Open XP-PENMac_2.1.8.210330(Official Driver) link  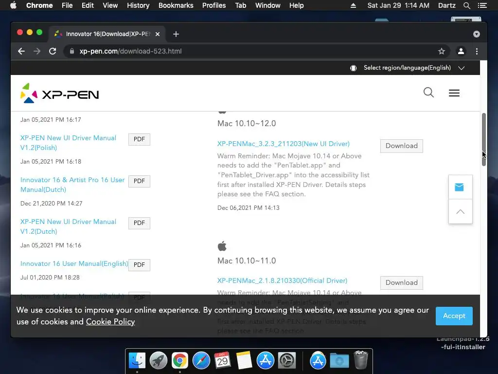tap(283, 280)
